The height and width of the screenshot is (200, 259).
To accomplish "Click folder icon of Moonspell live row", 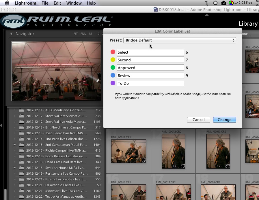I will click(x=21, y=191).
